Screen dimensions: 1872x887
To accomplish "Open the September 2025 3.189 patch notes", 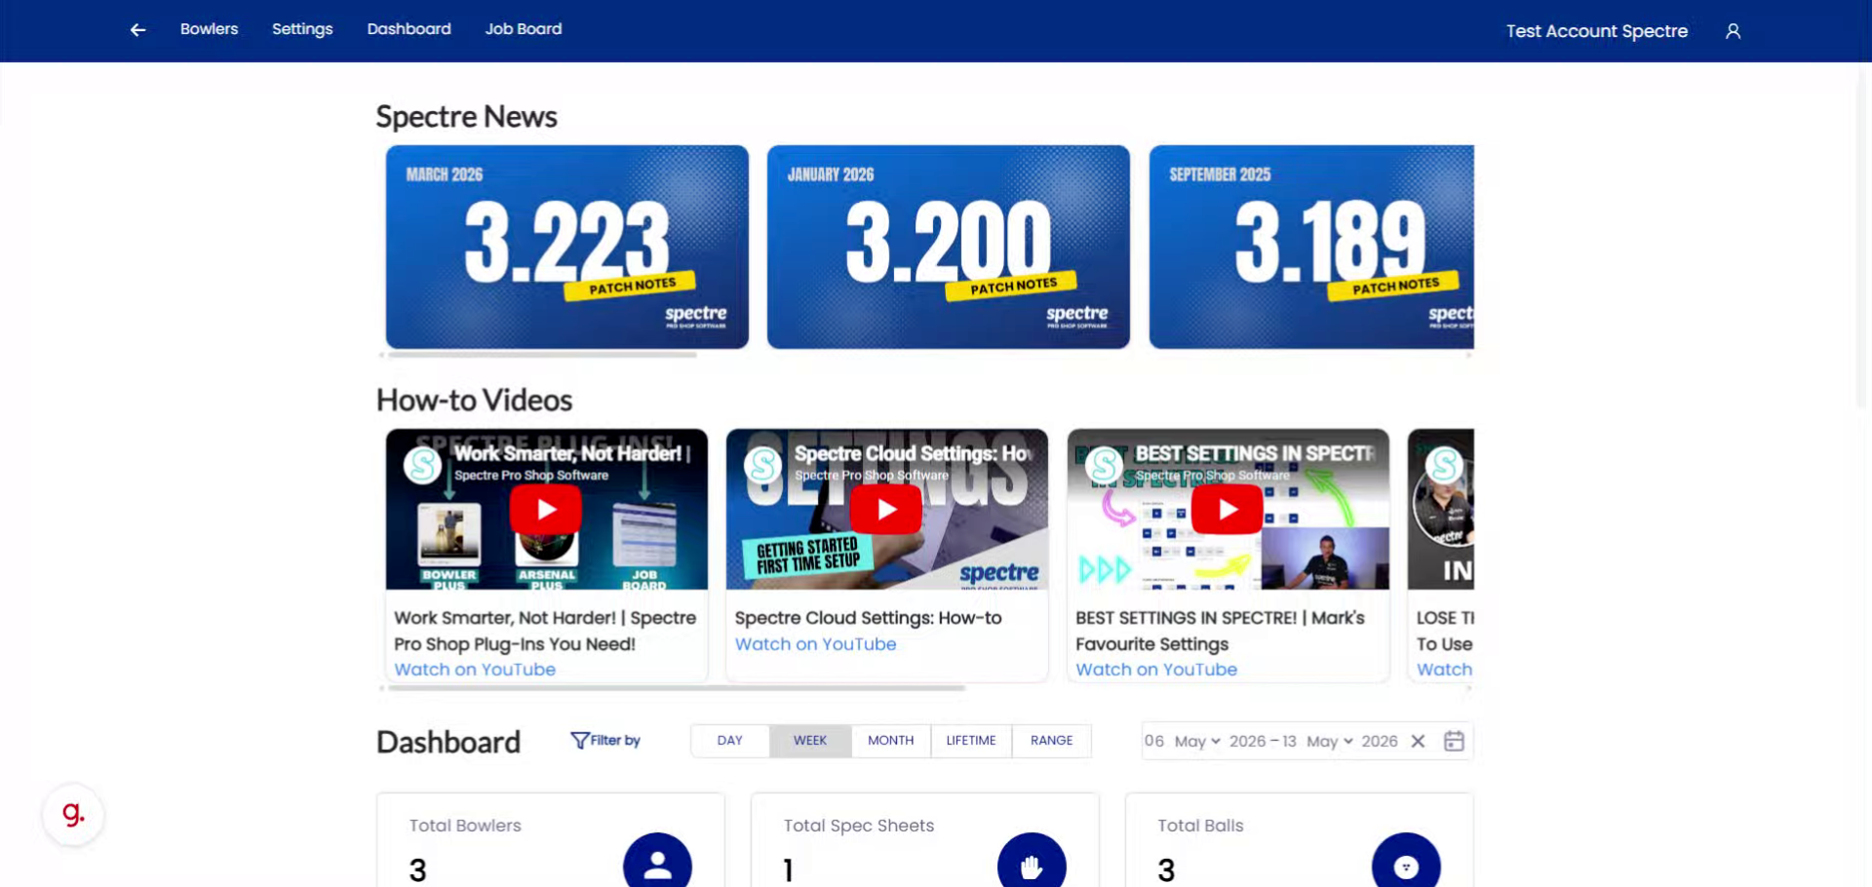I will 1311,247.
